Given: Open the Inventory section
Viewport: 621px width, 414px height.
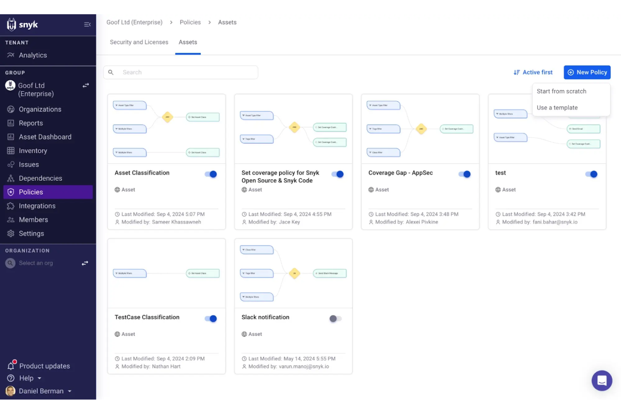Looking at the screenshot, I should [x=34, y=151].
